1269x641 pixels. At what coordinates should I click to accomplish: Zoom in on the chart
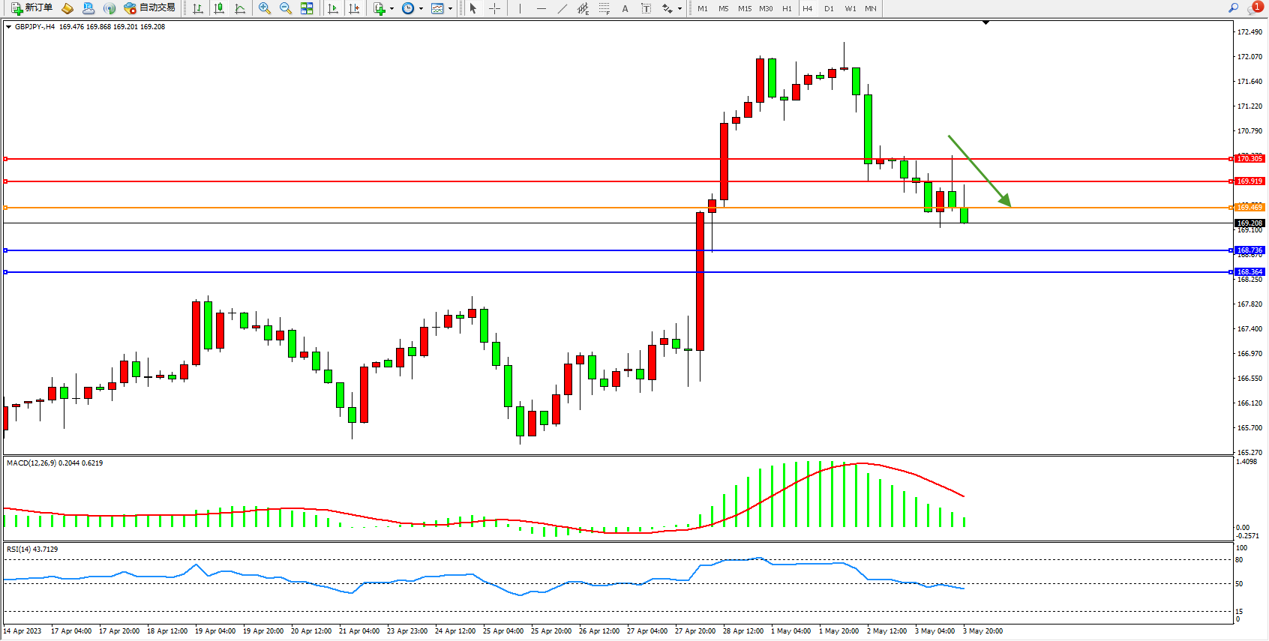(x=265, y=8)
